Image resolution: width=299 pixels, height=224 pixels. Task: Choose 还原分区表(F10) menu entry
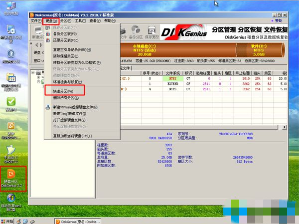tap(66, 40)
